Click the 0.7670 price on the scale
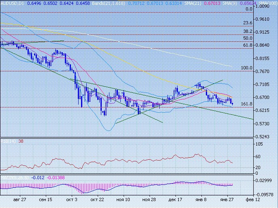Viewport: 278px width, 208px height. [264, 71]
